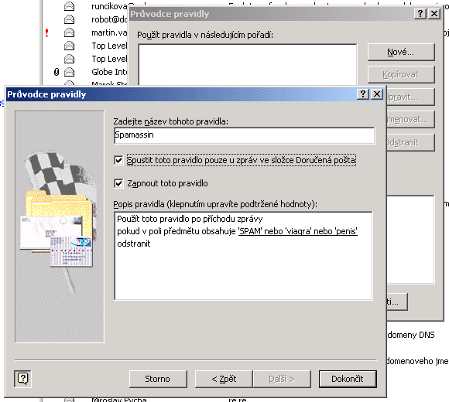Click the Kopírovat button

click(x=401, y=75)
